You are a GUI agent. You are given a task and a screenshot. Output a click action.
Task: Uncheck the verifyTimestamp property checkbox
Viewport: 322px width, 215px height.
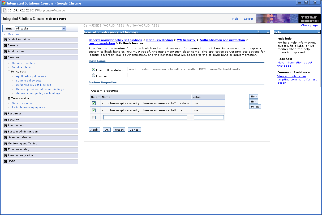pyautogui.click(x=94, y=103)
